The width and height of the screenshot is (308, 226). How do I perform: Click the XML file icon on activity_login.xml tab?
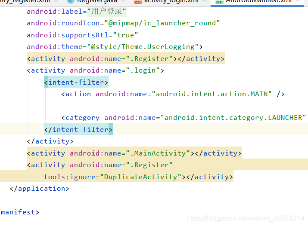(x=138, y=2)
